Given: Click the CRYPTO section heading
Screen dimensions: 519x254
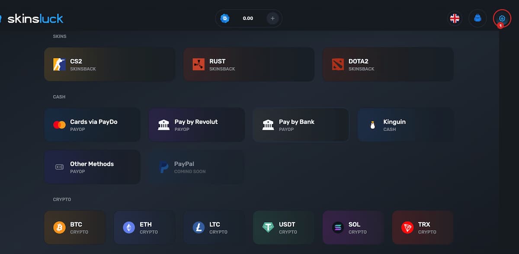Looking at the screenshot, I should click(x=62, y=199).
